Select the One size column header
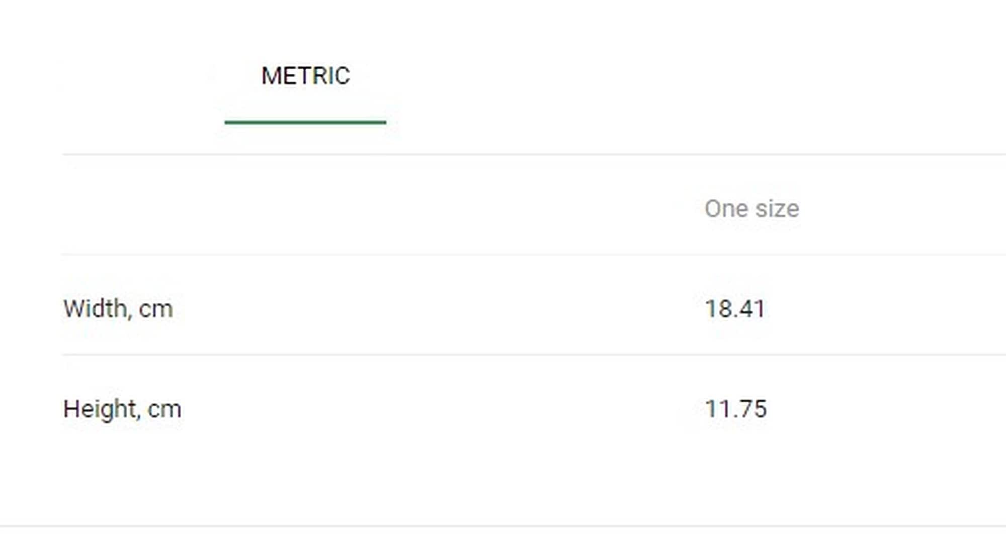This screenshot has width=1006, height=534. pos(751,208)
